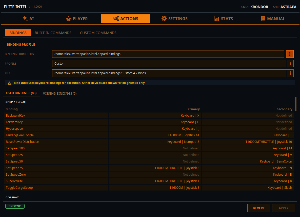Screen dimensions: 300x217
Task: Click primary cell T16000MTHROTTLE | Joystick 1
Action: 155,181
